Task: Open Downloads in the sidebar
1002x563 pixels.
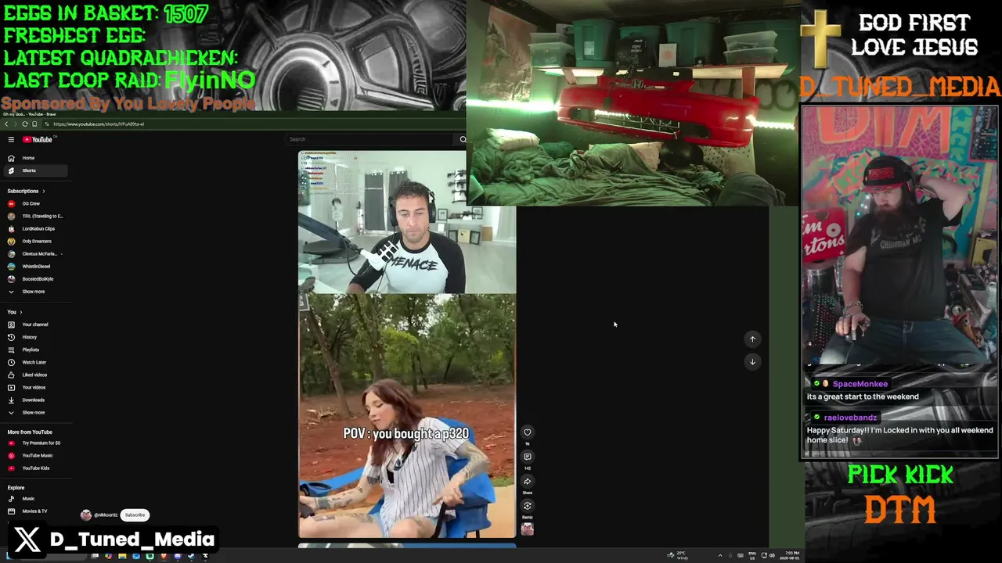Action: 36,400
